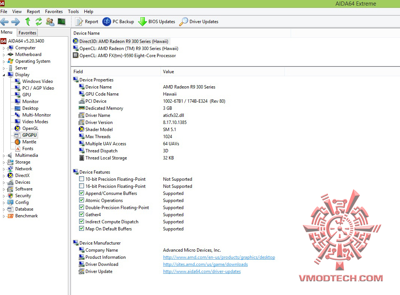Toggle Append/Consume Buffers checkbox
This screenshot has height=295, width=400.
click(81, 193)
